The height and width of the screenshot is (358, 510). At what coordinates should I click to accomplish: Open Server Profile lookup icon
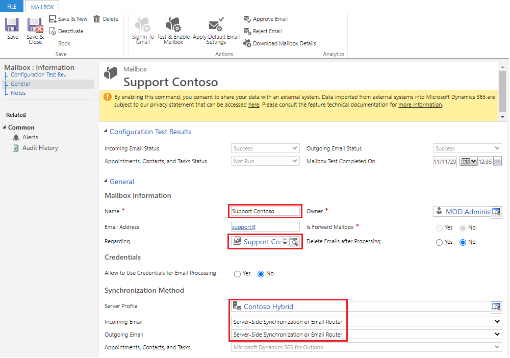coord(496,306)
